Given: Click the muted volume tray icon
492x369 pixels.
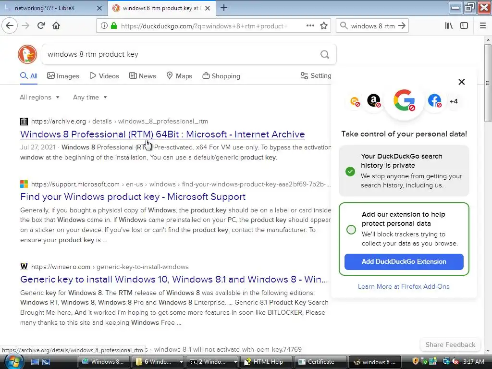Looking at the screenshot, I should (x=455, y=361).
